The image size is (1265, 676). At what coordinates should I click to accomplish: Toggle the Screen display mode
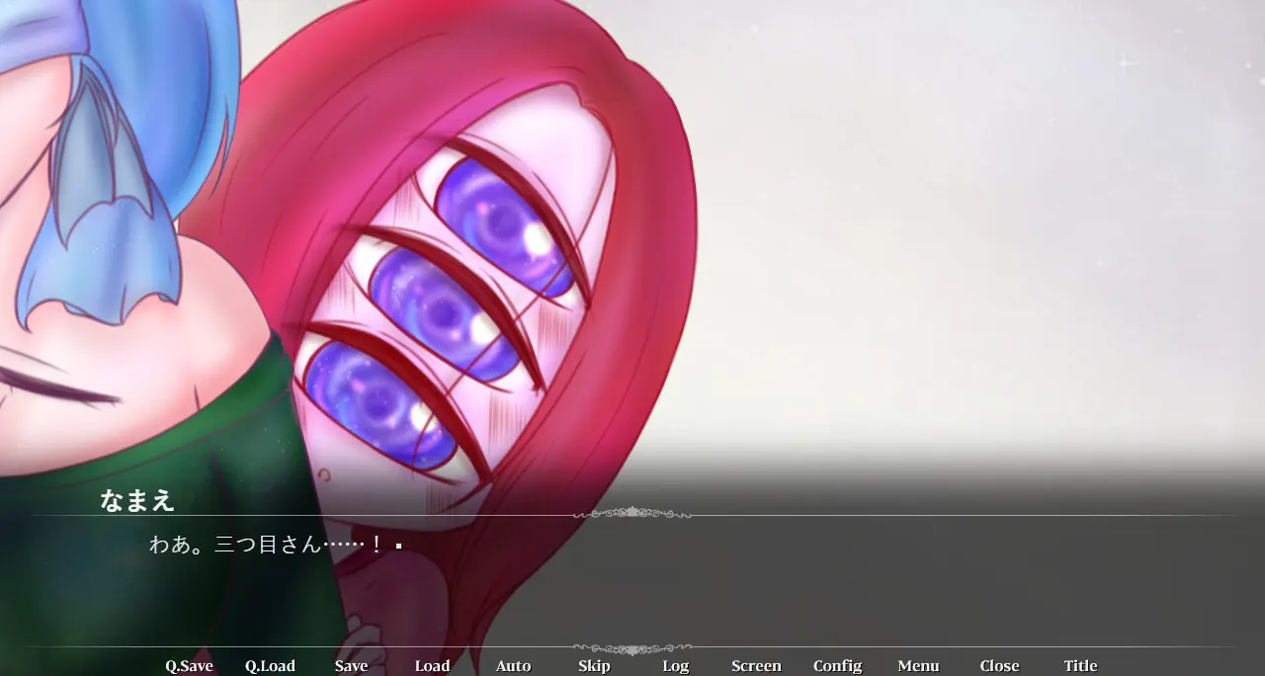(x=756, y=666)
